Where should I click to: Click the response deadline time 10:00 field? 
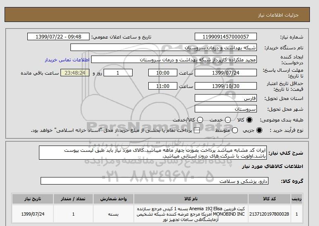(x=163, y=73)
